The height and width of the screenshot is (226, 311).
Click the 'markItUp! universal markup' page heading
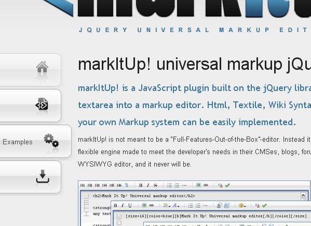pyautogui.click(x=194, y=65)
